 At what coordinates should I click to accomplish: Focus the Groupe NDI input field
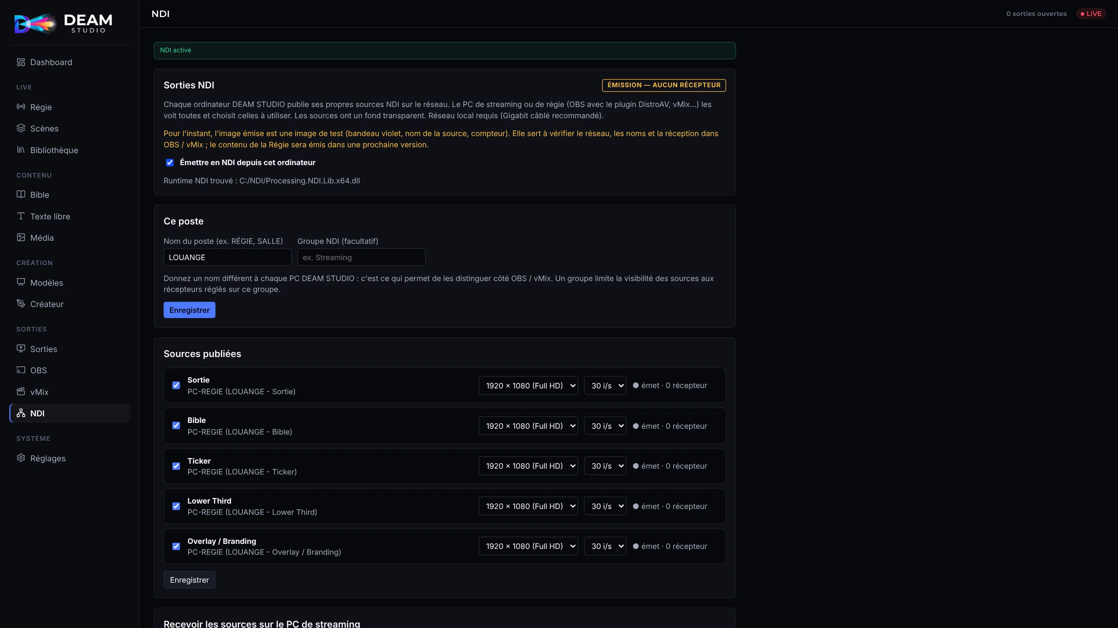[361, 257]
